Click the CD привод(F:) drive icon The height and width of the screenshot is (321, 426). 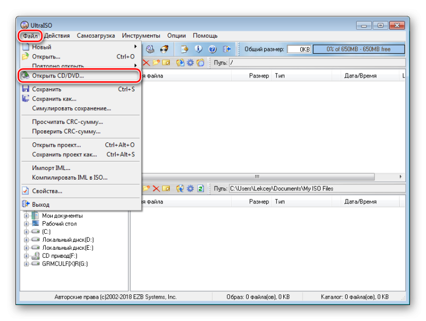click(x=36, y=256)
